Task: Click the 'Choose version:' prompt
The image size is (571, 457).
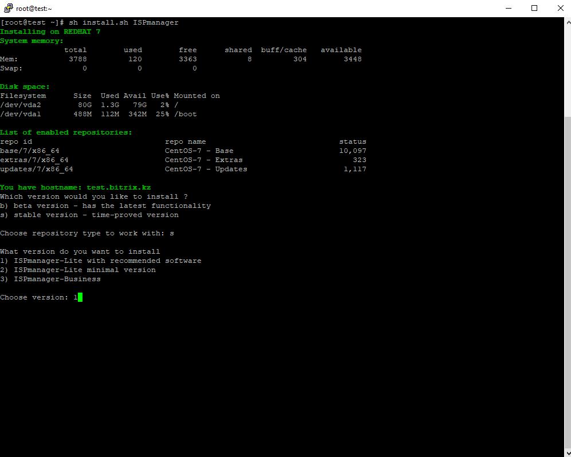Action: pos(34,297)
